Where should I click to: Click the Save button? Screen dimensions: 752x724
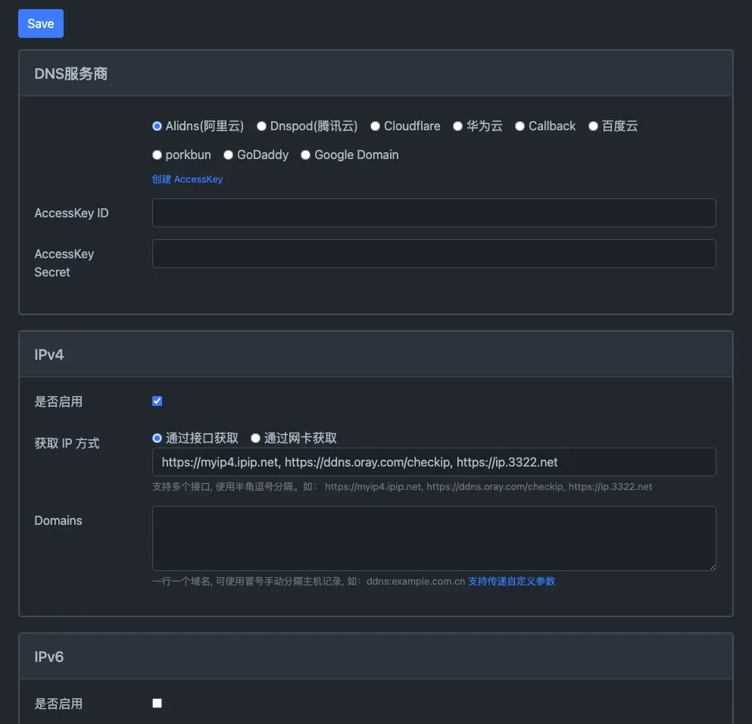(x=41, y=23)
